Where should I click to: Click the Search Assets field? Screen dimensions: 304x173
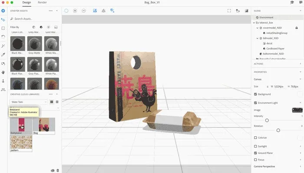click(x=34, y=19)
